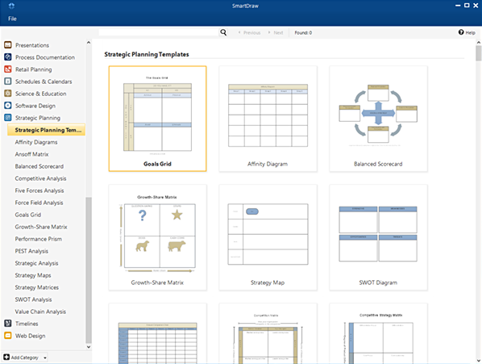Click the Timelines category icon
The width and height of the screenshot is (482, 364).
[x=8, y=324]
